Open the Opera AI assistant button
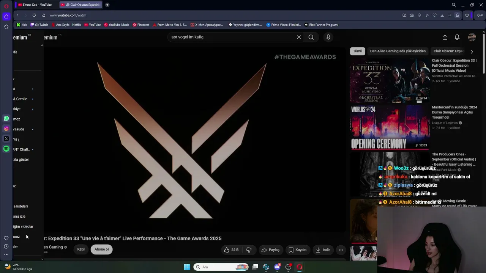This screenshot has width=486, height=273. point(480,15)
